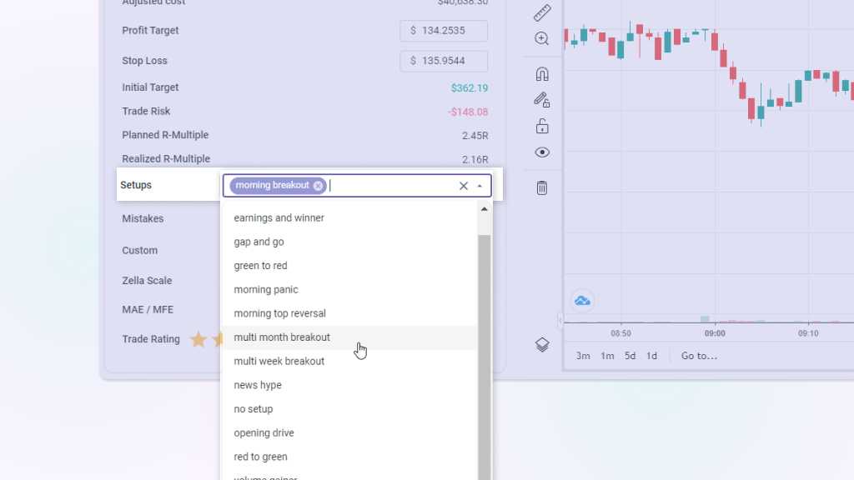Click the pencil lock drawing icon

point(542,98)
